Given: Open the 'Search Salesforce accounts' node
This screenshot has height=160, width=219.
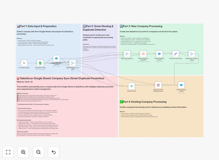Looking at the screenshot, I should coord(56,59).
